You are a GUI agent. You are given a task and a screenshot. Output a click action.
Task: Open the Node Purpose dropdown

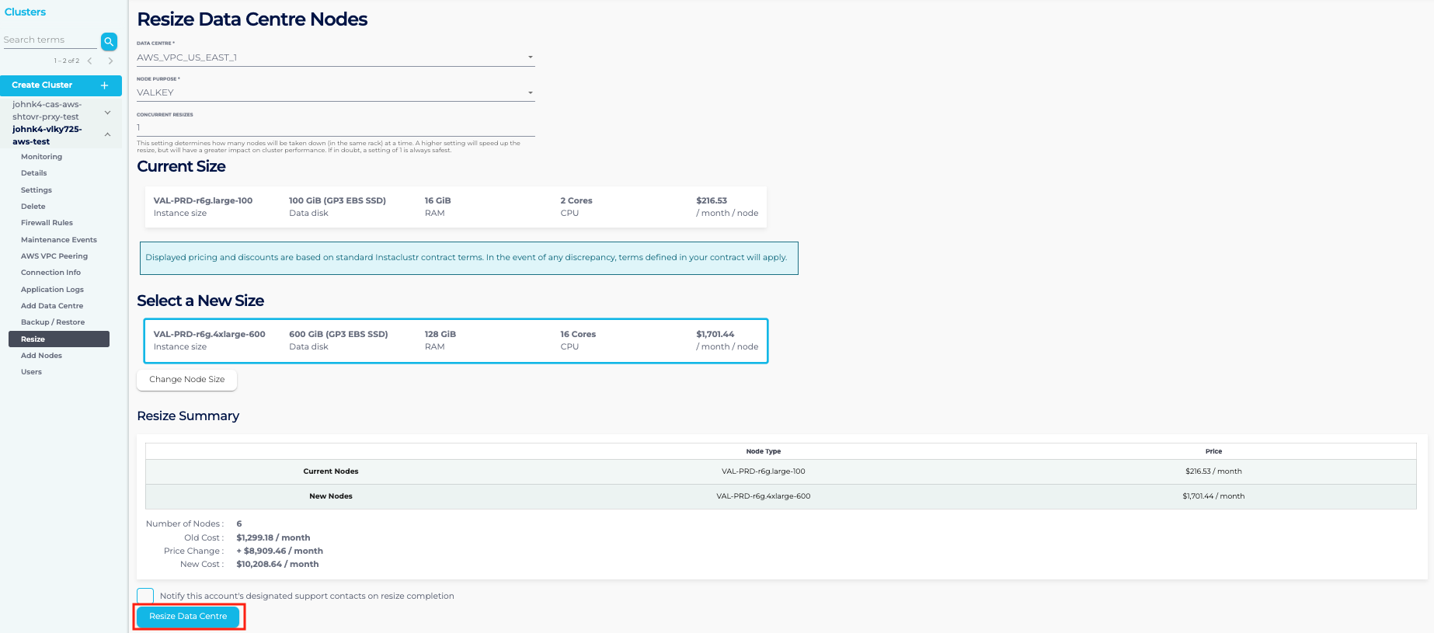coord(336,92)
